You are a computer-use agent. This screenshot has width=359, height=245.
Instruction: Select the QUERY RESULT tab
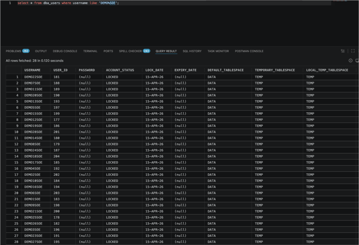pyautogui.click(x=166, y=51)
